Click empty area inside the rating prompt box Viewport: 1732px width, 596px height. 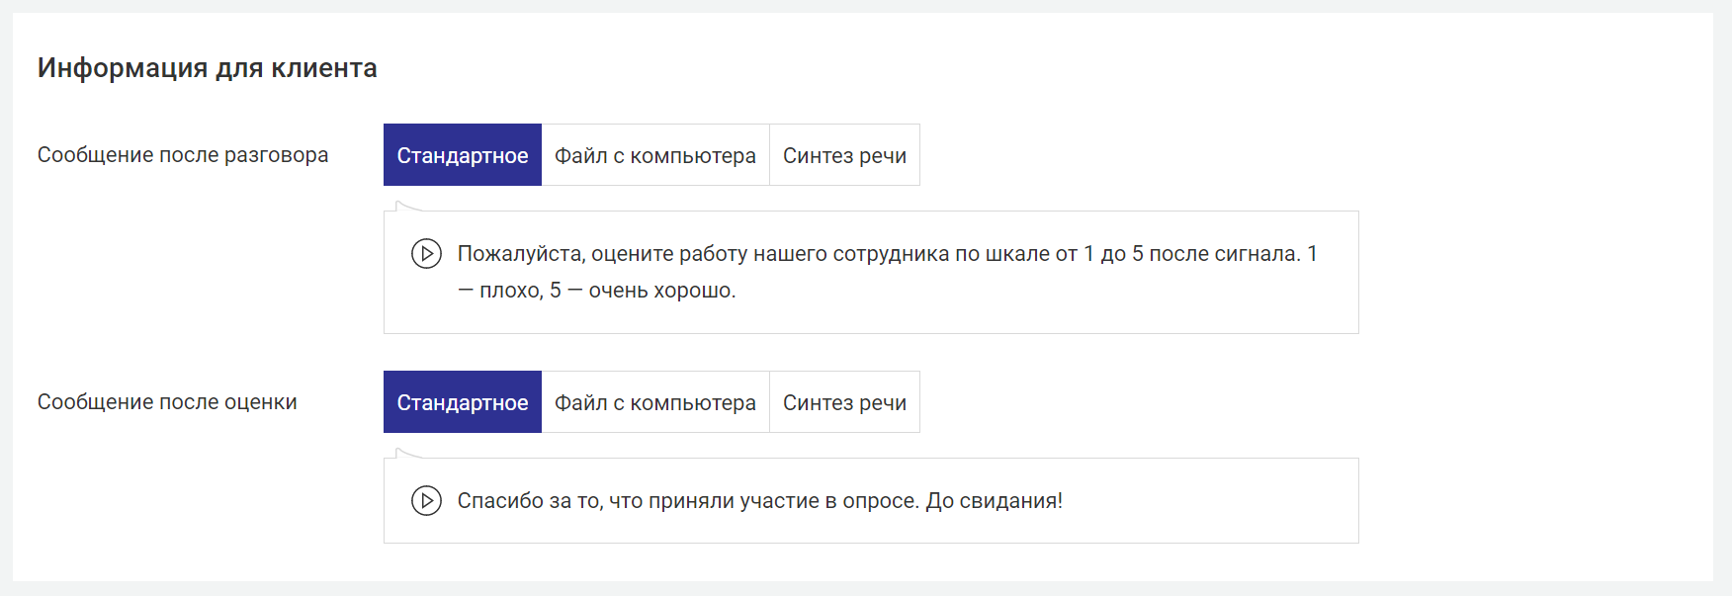(x=1087, y=297)
